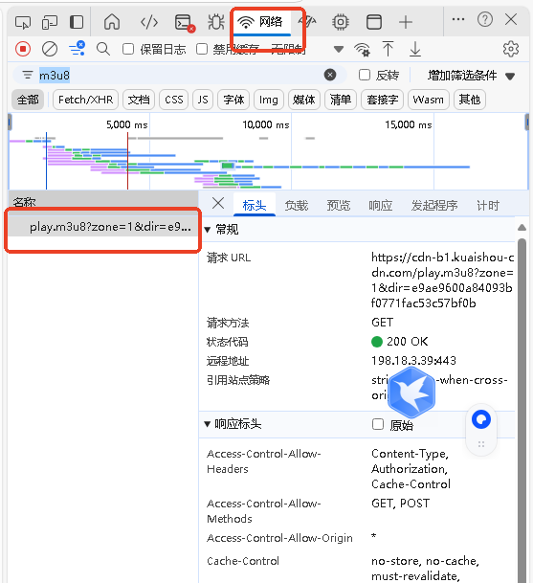533x583 pixels.
Task: Open the 预览 preview tab
Action: coord(338,205)
